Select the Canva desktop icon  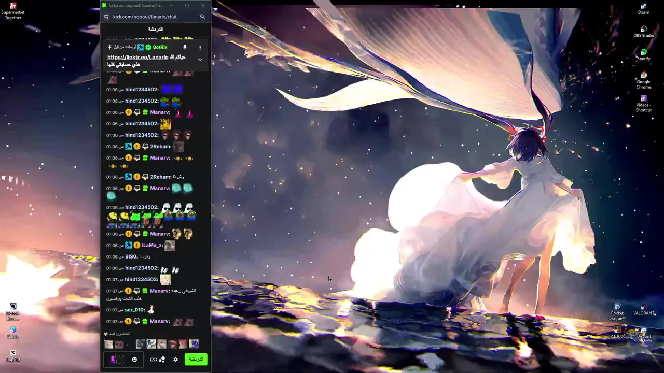coord(13,333)
